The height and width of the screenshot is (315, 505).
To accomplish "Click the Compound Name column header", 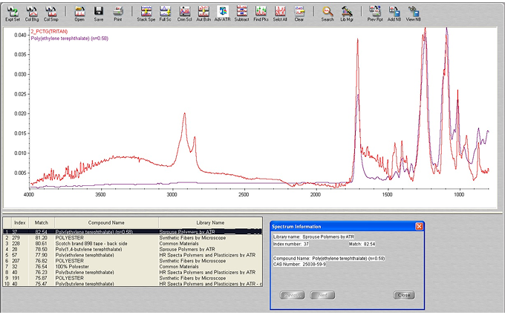I will (x=105, y=222).
